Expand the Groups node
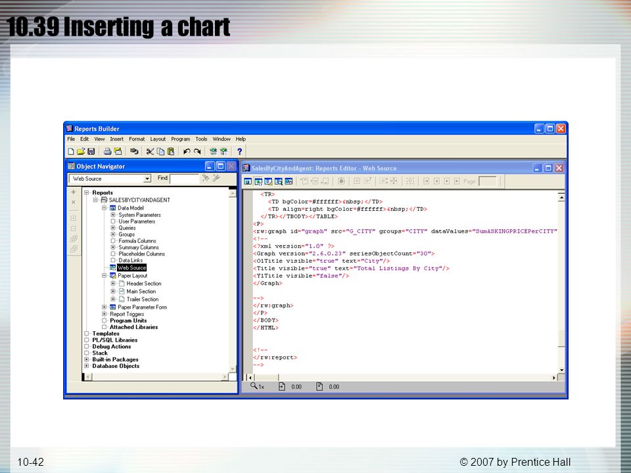Viewport: 631px width, 473px height. click(113, 234)
